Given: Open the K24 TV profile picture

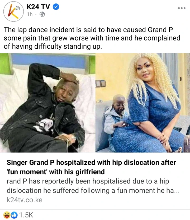Looking at the screenshot, I should (x=13, y=11).
